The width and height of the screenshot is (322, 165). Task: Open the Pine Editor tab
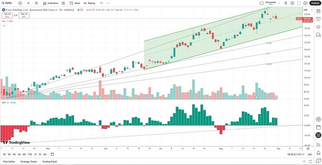click(x=9, y=161)
